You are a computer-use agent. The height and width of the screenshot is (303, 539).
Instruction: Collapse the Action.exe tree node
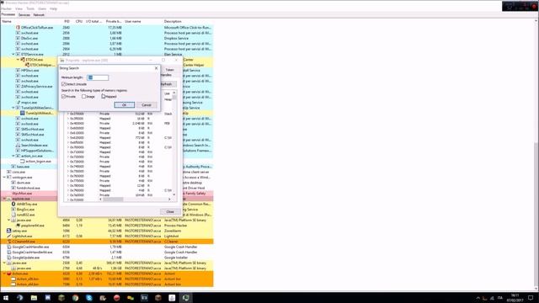point(4,274)
